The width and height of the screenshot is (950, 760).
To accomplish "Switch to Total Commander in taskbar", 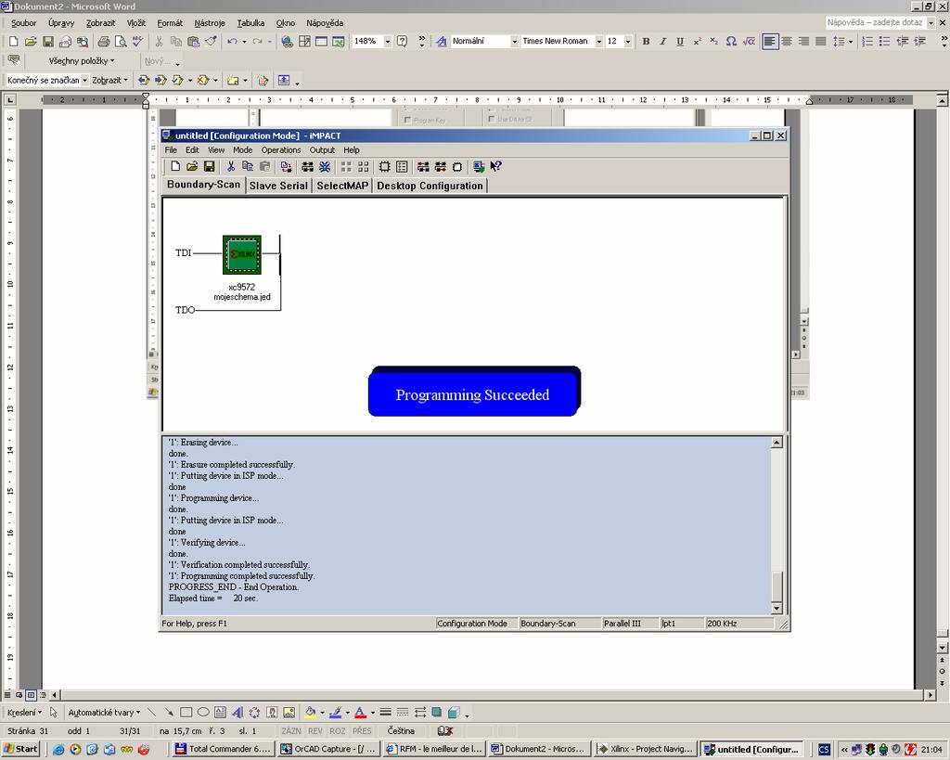I will (x=223, y=749).
